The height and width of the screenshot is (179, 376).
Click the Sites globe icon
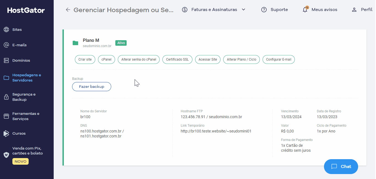[6, 29]
